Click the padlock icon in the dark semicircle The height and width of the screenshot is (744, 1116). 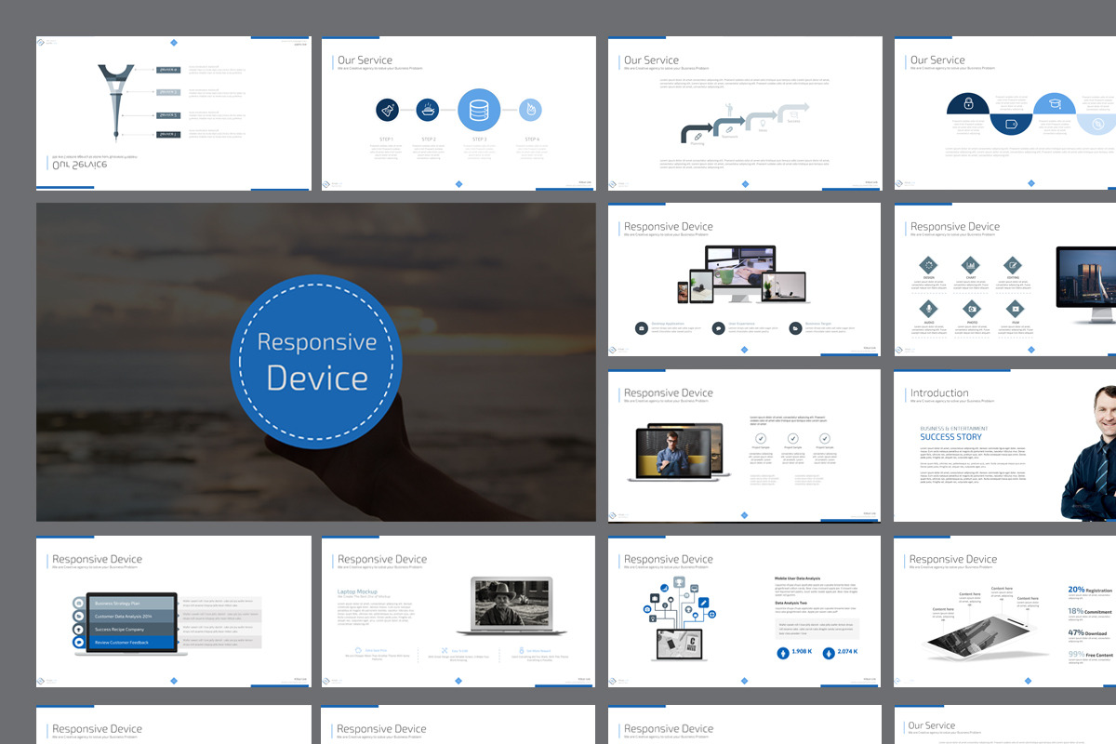968,103
